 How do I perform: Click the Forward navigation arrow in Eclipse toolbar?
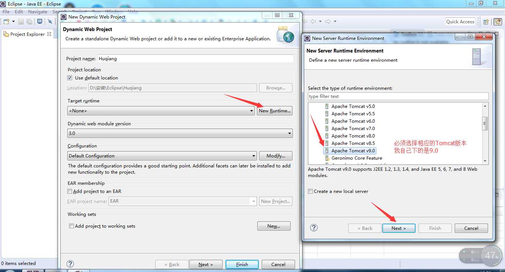pos(328,21)
